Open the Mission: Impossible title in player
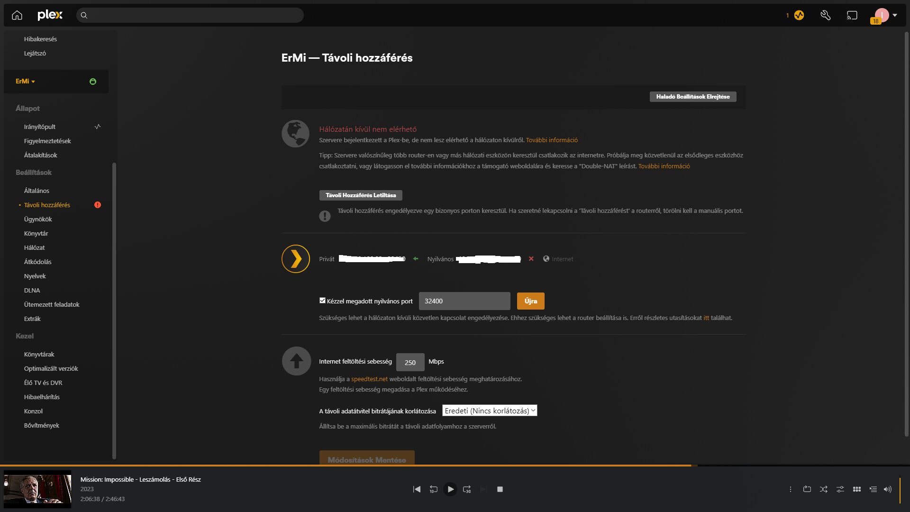This screenshot has height=512, width=910. point(141,479)
